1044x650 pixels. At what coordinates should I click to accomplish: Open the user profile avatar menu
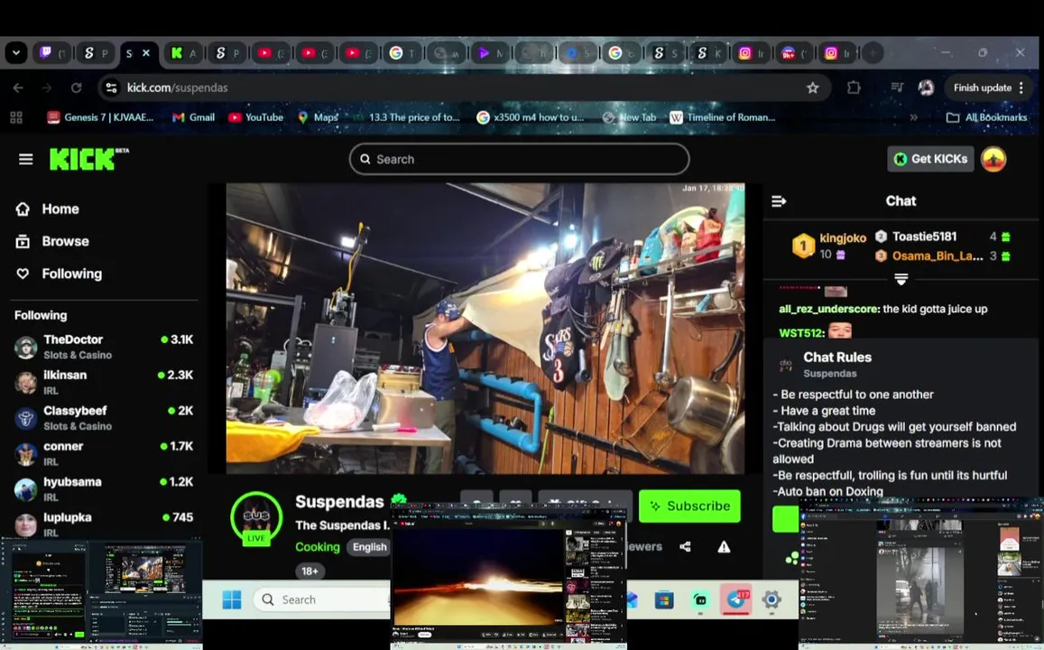pos(993,159)
